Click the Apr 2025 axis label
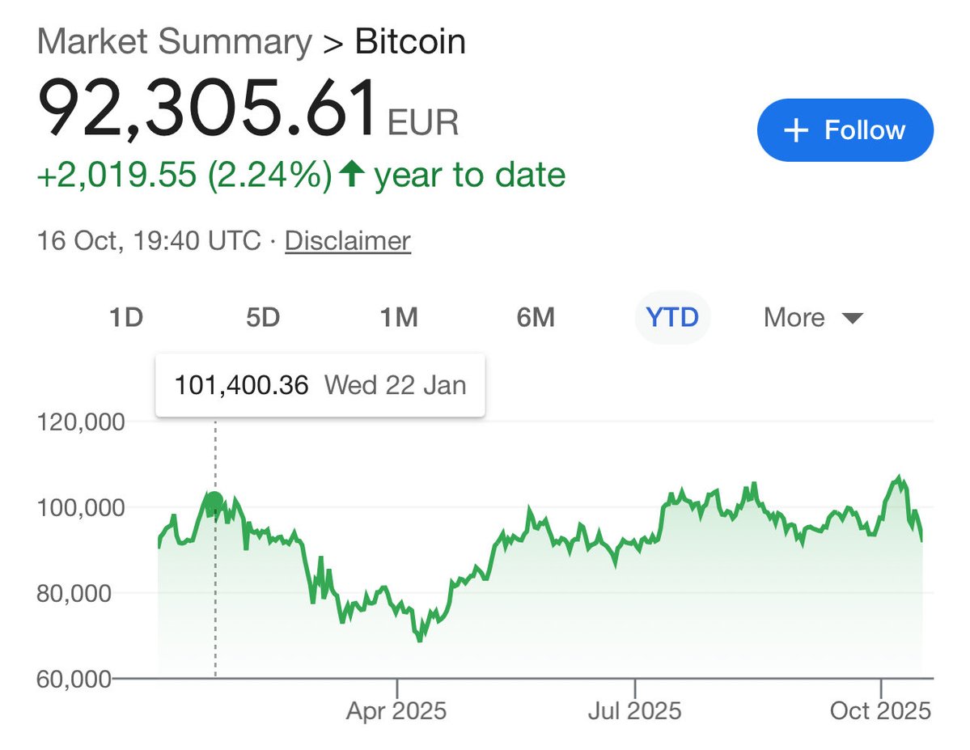The height and width of the screenshot is (750, 970). [396, 711]
